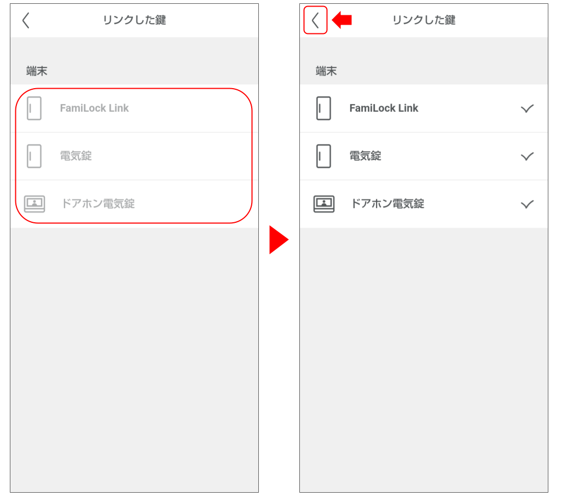
Task: Tap the circled back arrow on the right screen
Action: [x=315, y=20]
